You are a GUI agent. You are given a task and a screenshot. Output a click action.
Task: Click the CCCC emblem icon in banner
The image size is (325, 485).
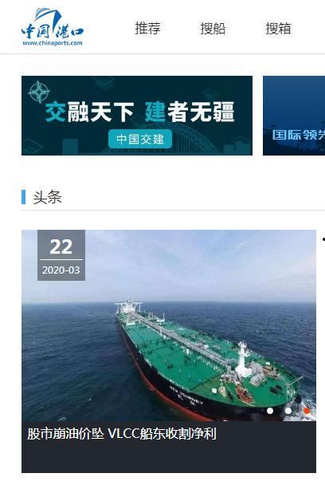(x=39, y=92)
